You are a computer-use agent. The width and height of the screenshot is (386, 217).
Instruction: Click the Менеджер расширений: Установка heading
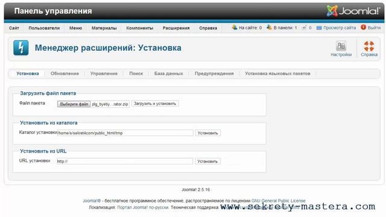click(108, 48)
